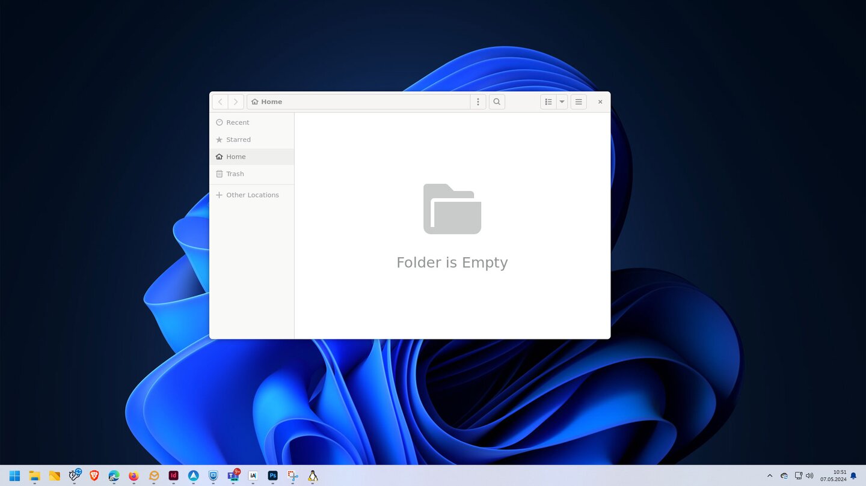Show hidden system tray icons
This screenshot has height=486, width=866.
click(x=770, y=476)
